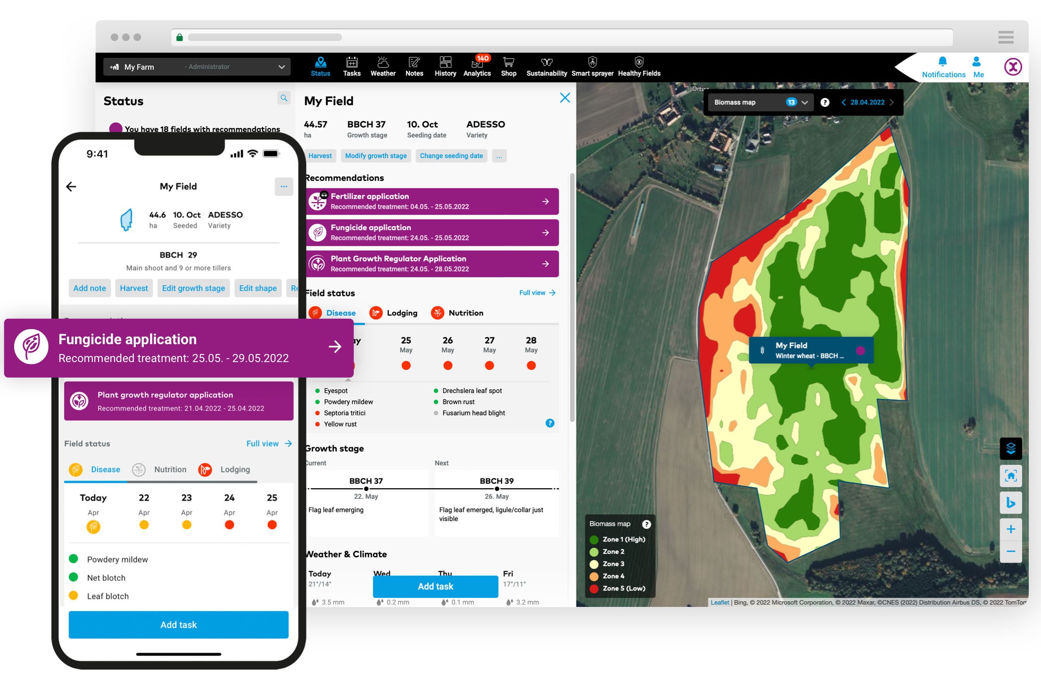Open the Smart sprayer feature

click(592, 66)
